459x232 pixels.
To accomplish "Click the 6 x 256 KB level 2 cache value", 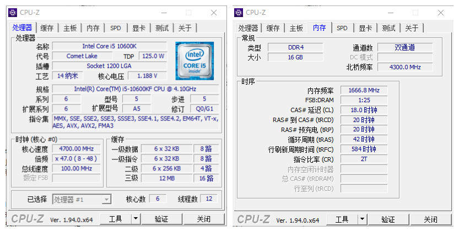I will tap(167, 169).
